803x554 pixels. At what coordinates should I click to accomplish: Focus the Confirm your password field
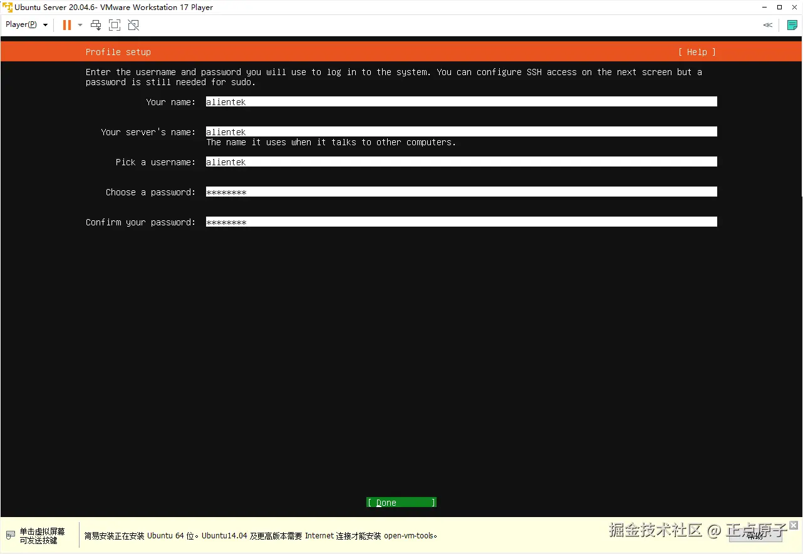[461, 222]
